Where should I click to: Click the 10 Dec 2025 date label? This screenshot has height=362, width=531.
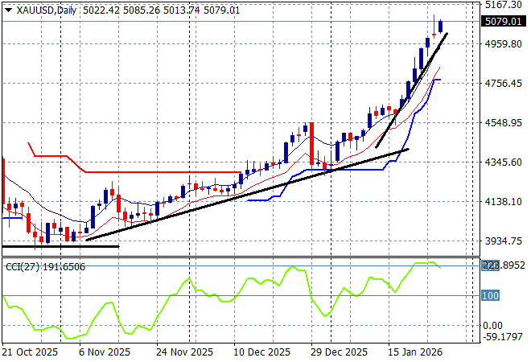click(x=261, y=352)
